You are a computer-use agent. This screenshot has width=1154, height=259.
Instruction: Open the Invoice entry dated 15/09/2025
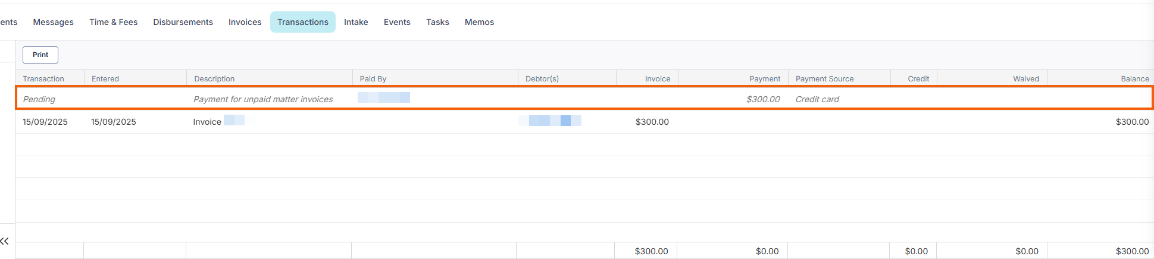tap(207, 122)
